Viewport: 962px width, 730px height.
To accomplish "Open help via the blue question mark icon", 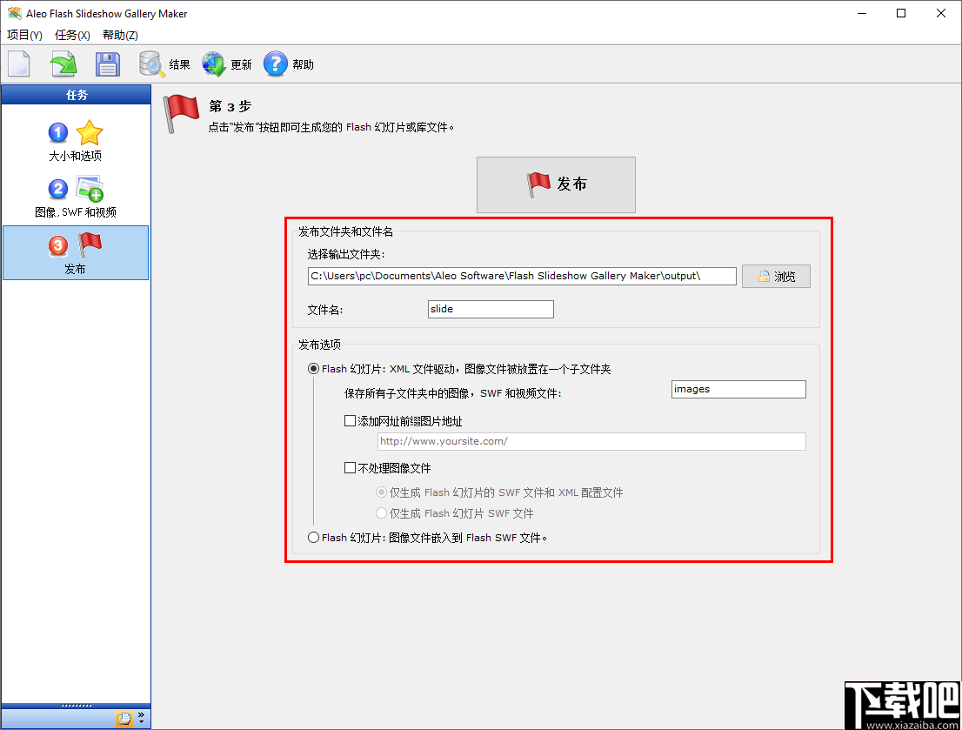I will 276,64.
